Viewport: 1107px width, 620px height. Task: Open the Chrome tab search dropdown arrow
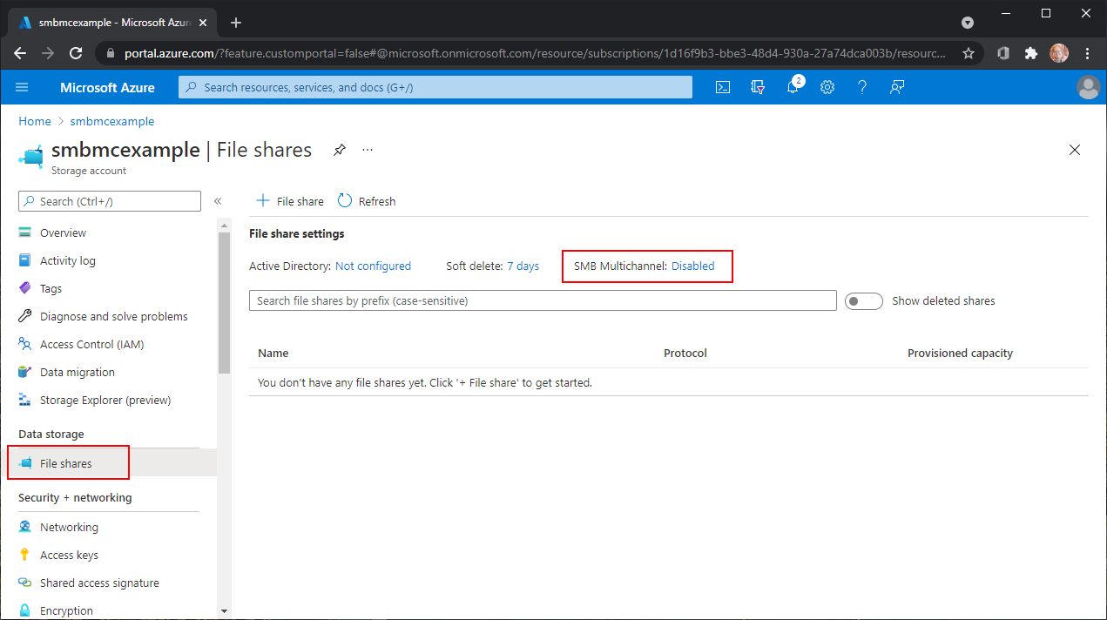click(x=968, y=23)
